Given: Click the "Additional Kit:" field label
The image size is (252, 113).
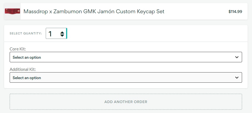Looking at the screenshot, I should pos(23,69).
